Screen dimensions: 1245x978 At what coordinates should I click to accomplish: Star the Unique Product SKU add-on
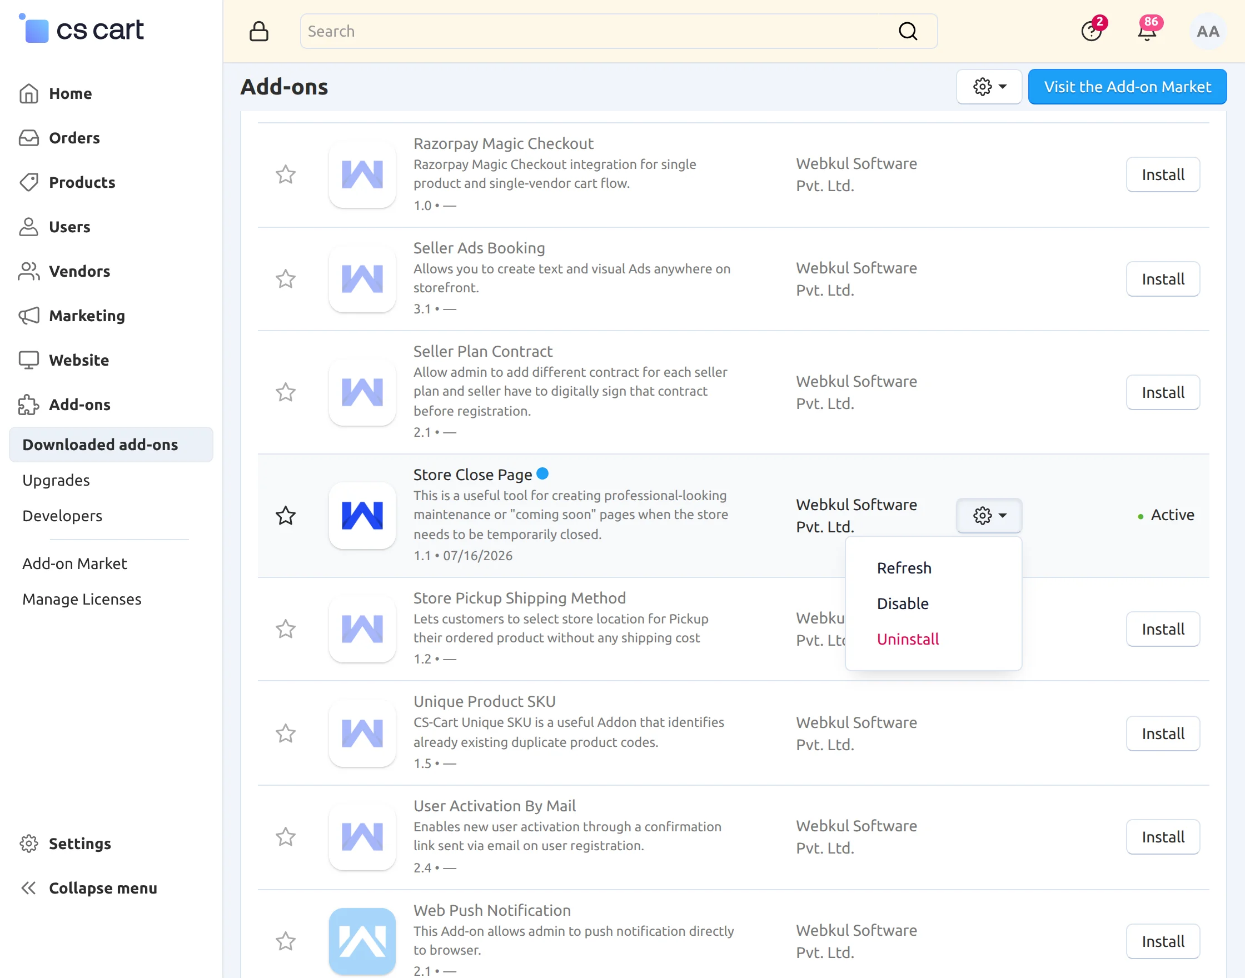[x=285, y=733]
